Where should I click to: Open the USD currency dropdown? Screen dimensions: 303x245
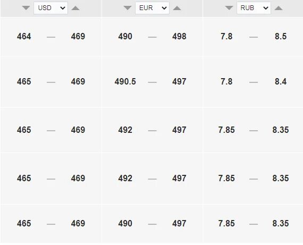[50, 8]
